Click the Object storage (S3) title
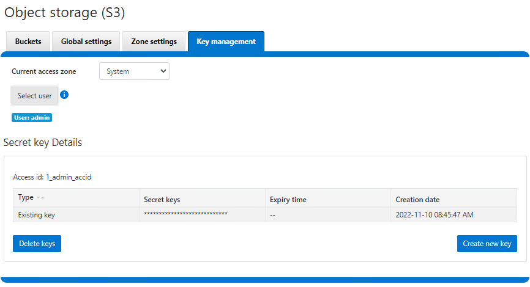This screenshot has height=287, width=530. (x=65, y=12)
